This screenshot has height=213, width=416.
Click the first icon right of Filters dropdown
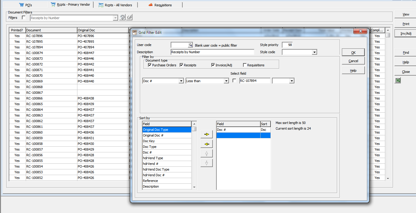coord(123,18)
